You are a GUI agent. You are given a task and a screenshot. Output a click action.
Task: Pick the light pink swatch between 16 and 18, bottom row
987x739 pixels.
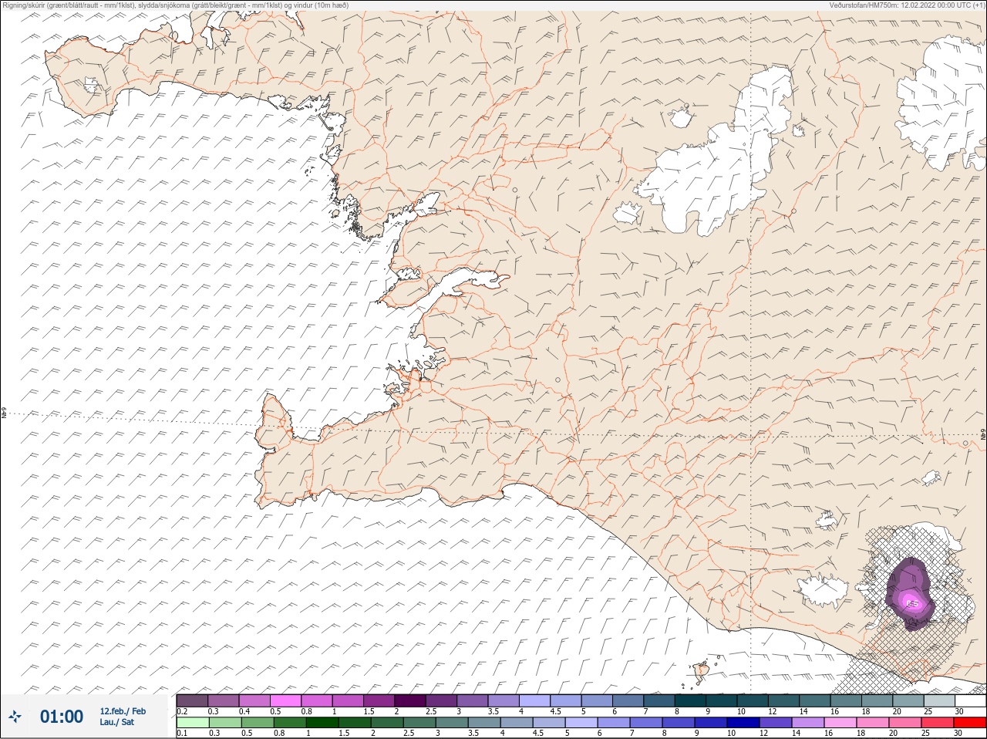click(840, 723)
